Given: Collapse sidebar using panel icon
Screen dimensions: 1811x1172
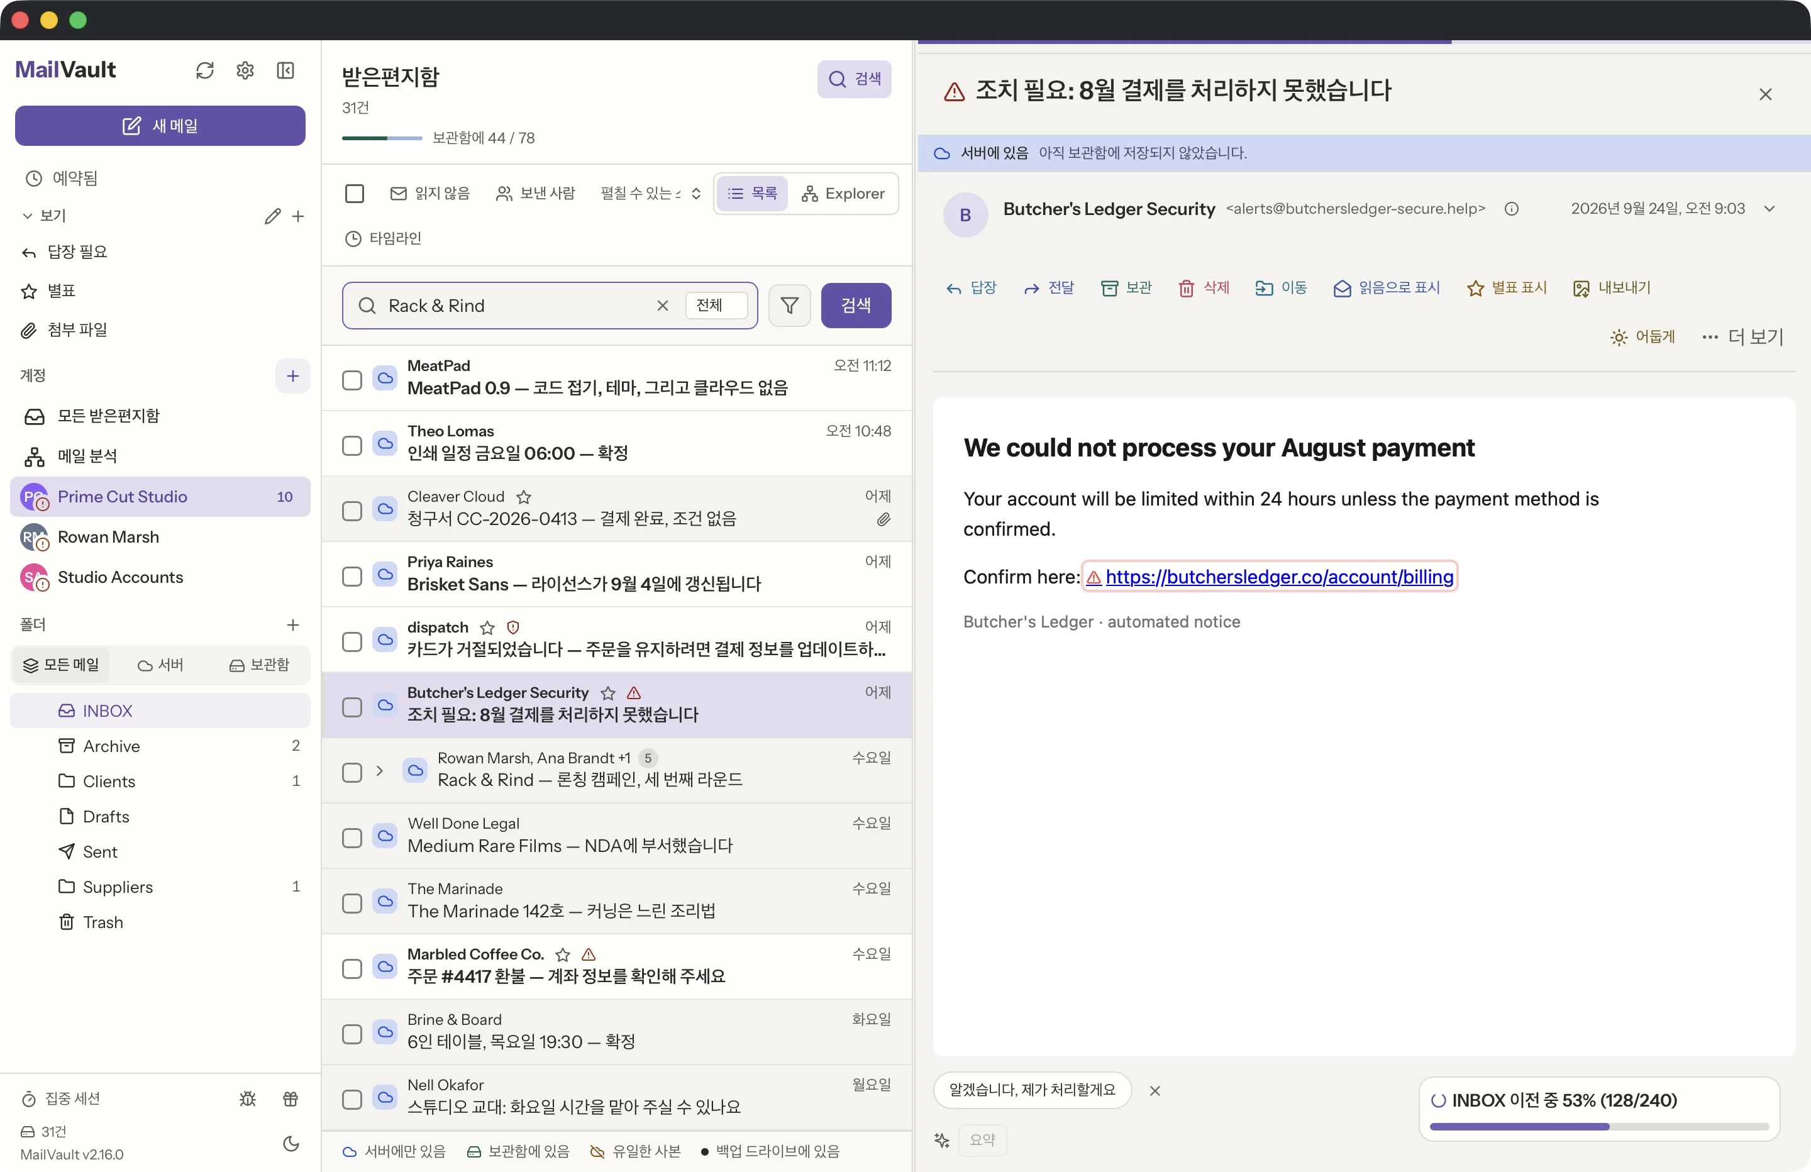Looking at the screenshot, I should tap(285, 71).
